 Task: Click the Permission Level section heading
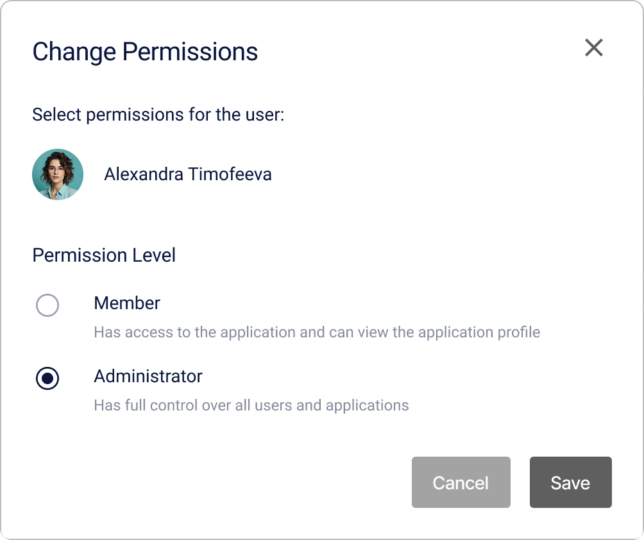(x=104, y=255)
